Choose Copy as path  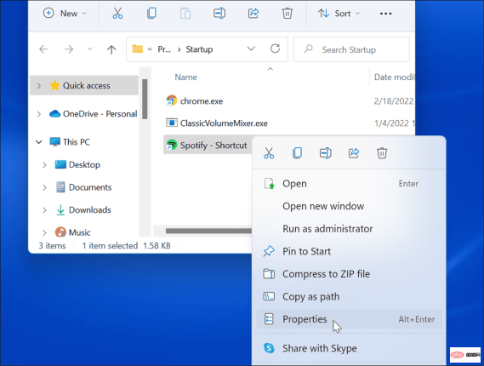click(349, 296)
